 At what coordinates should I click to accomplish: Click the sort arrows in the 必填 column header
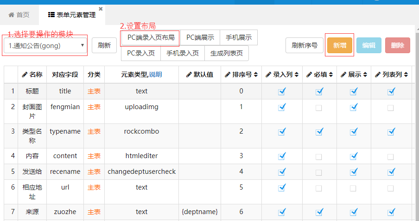coord(330,74)
